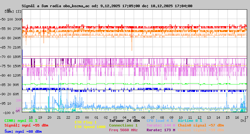Click hour '19' on the time axis

[x=40, y=117]
